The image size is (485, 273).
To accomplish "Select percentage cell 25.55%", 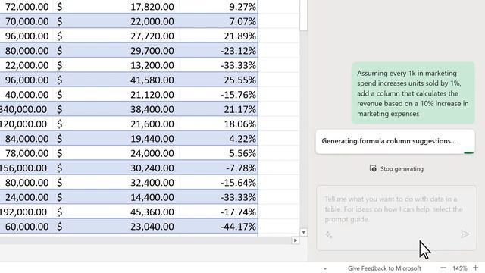I will click(219, 80).
